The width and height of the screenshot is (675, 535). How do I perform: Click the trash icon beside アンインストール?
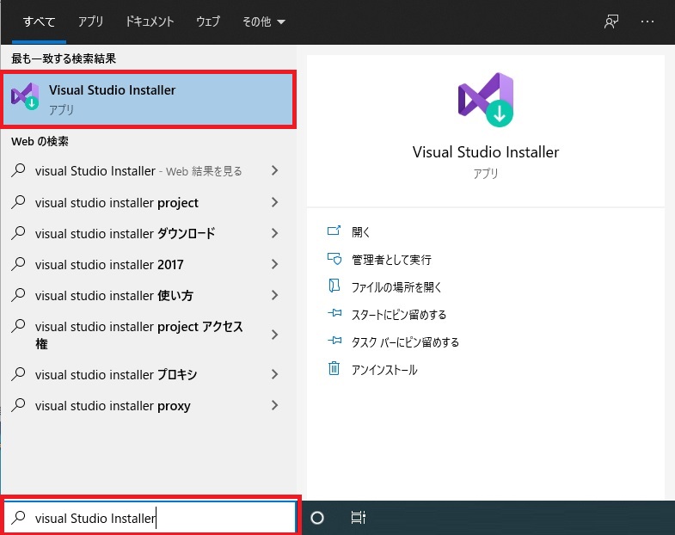(x=334, y=368)
